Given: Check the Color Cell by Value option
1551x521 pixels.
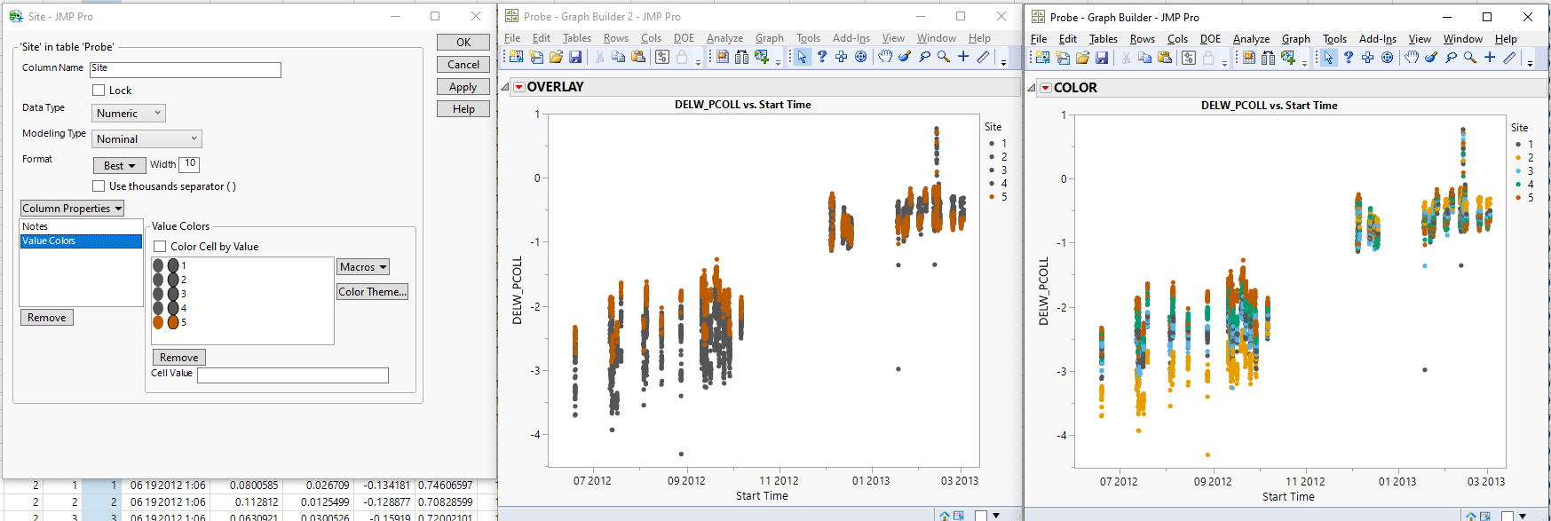Looking at the screenshot, I should click(x=160, y=247).
